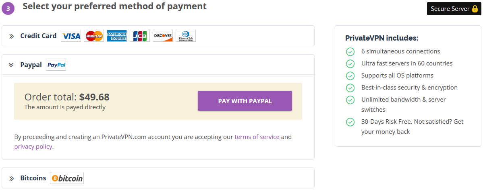Select the Bitcoins payment option label

pyautogui.click(x=33, y=178)
